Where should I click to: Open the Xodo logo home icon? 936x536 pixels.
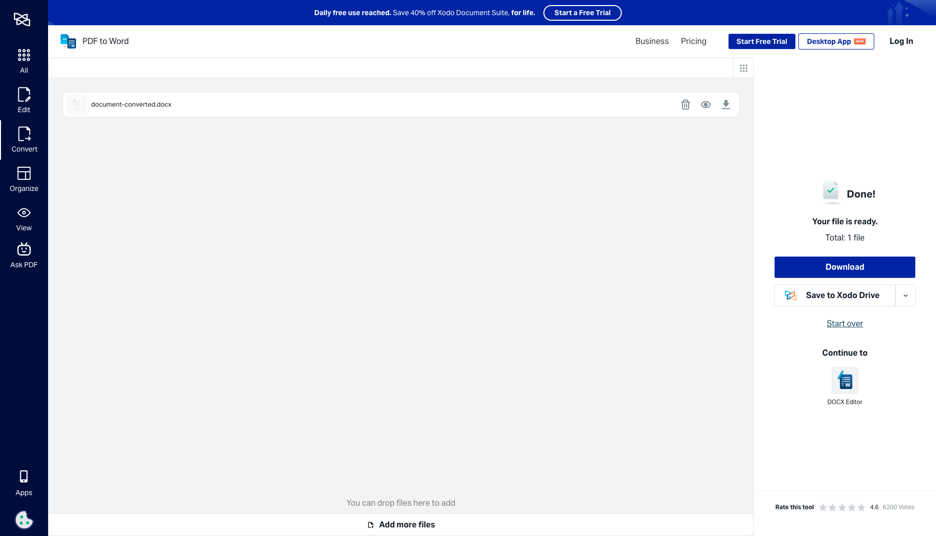pyautogui.click(x=22, y=20)
